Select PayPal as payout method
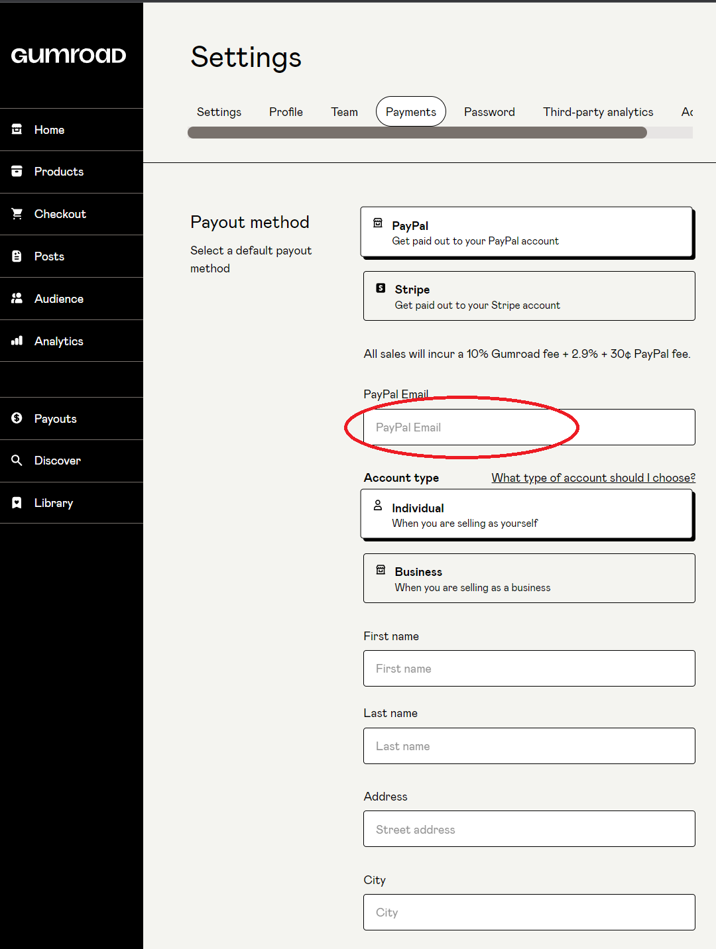 coord(526,232)
